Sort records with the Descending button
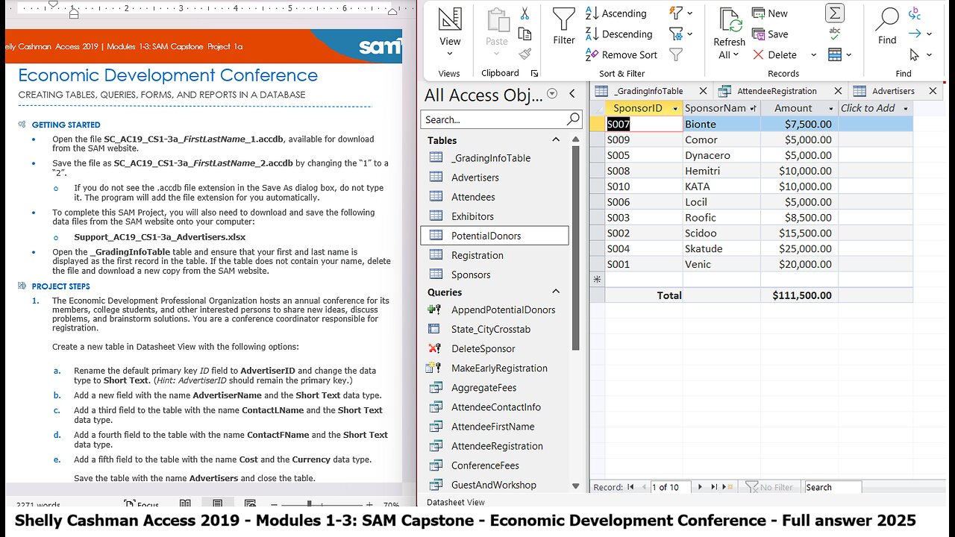 click(619, 34)
